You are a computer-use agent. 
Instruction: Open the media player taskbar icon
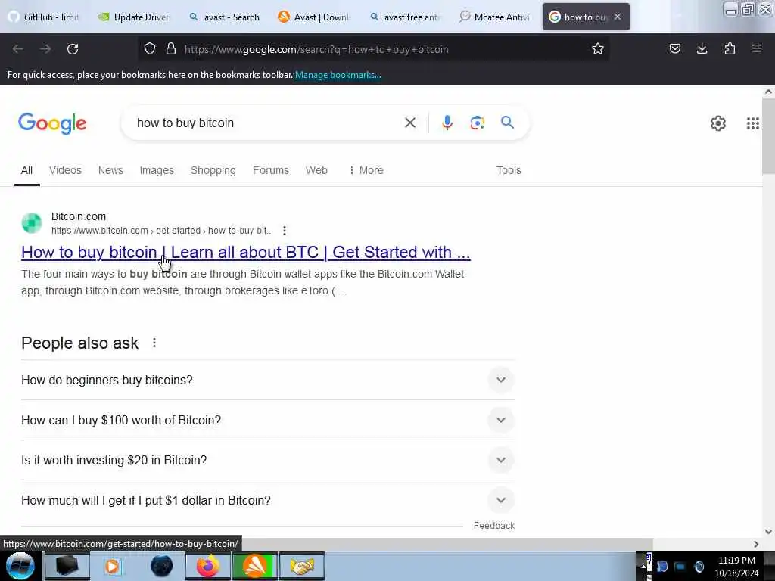113,566
